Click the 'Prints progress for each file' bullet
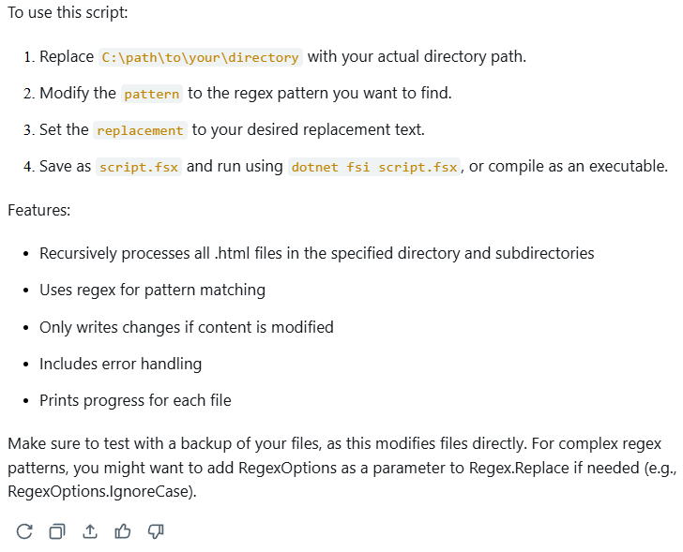 (135, 400)
